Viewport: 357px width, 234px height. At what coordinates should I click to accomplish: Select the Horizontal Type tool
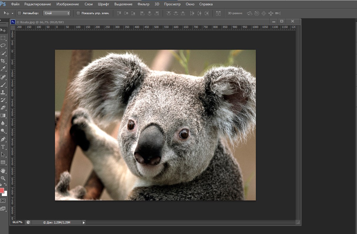coord(3,147)
